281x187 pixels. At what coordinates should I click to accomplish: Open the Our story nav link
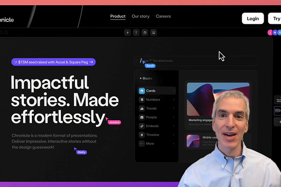pyautogui.click(x=140, y=16)
